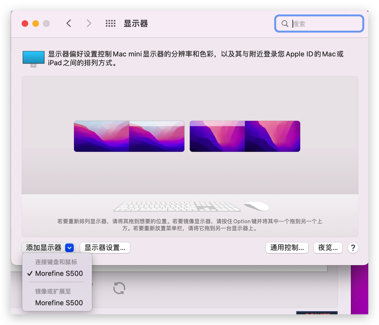The width and height of the screenshot is (379, 325).
Task: Click the blue display monitor icon
Action: [x=34, y=59]
